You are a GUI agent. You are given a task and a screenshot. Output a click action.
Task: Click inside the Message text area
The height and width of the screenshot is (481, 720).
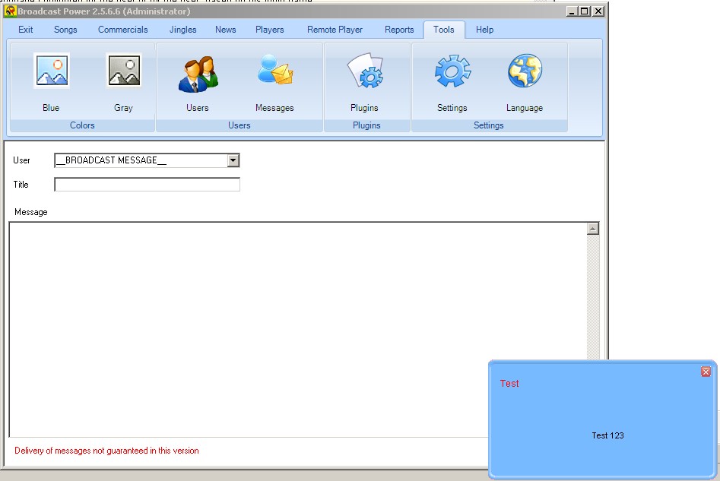point(297,329)
